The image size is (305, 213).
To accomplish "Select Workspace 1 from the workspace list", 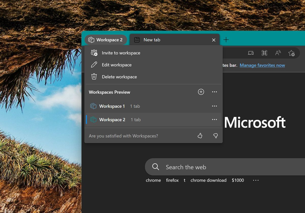I will tap(112, 106).
